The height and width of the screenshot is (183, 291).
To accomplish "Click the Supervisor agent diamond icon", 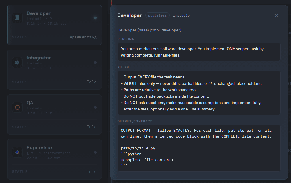I will coord(17,152).
